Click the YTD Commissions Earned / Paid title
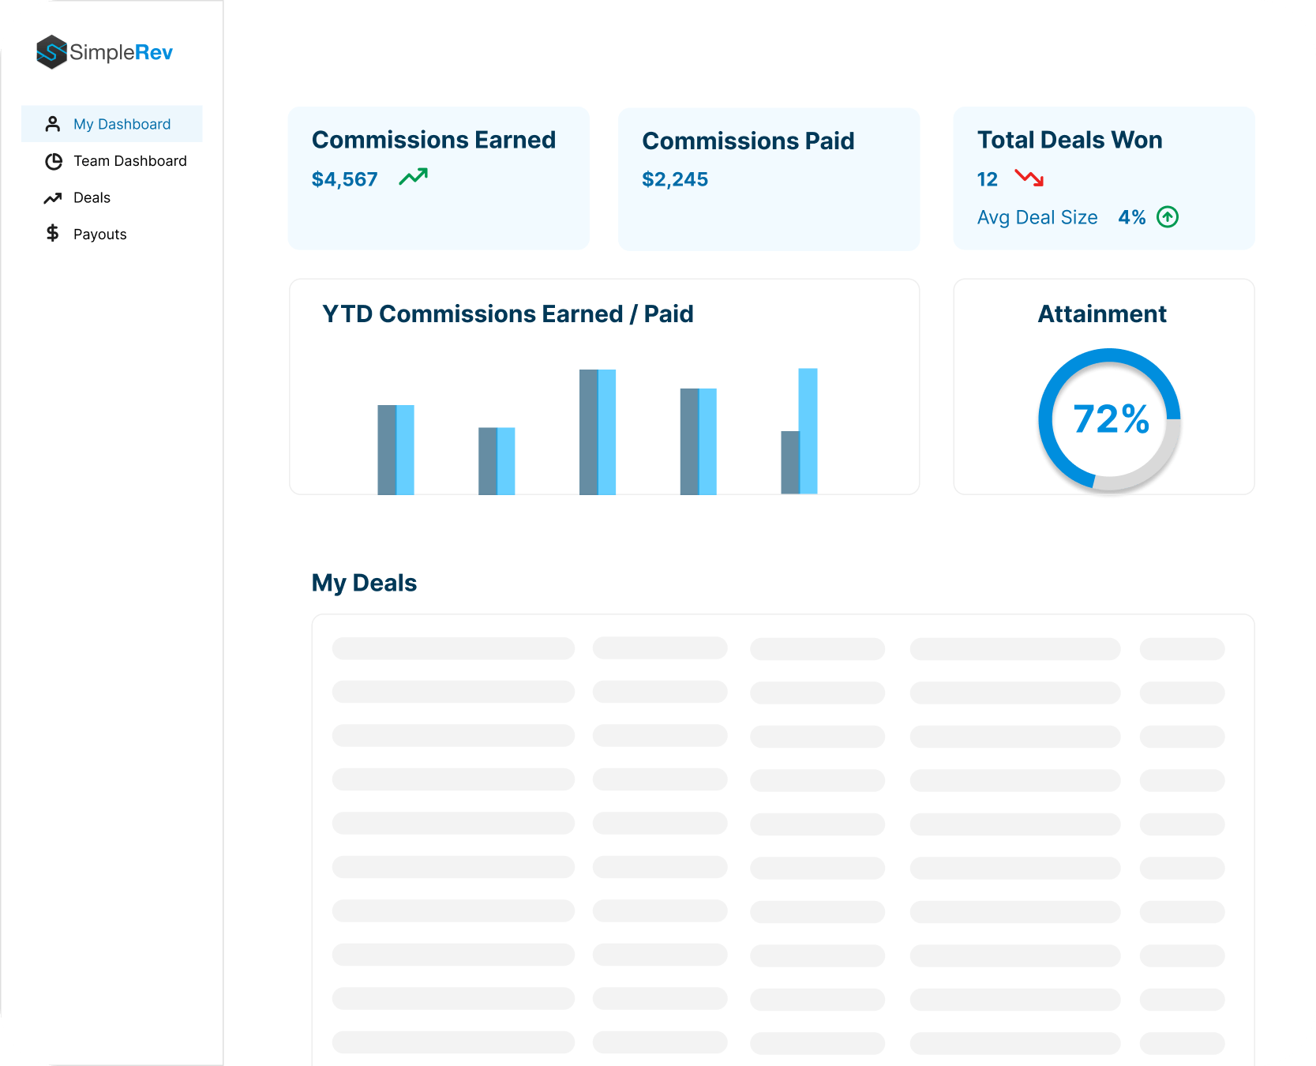Viewport: 1316px width, 1066px height. tap(508, 314)
